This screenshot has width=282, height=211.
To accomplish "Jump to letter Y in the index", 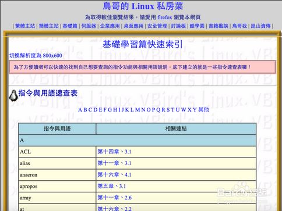I will point(195,110).
